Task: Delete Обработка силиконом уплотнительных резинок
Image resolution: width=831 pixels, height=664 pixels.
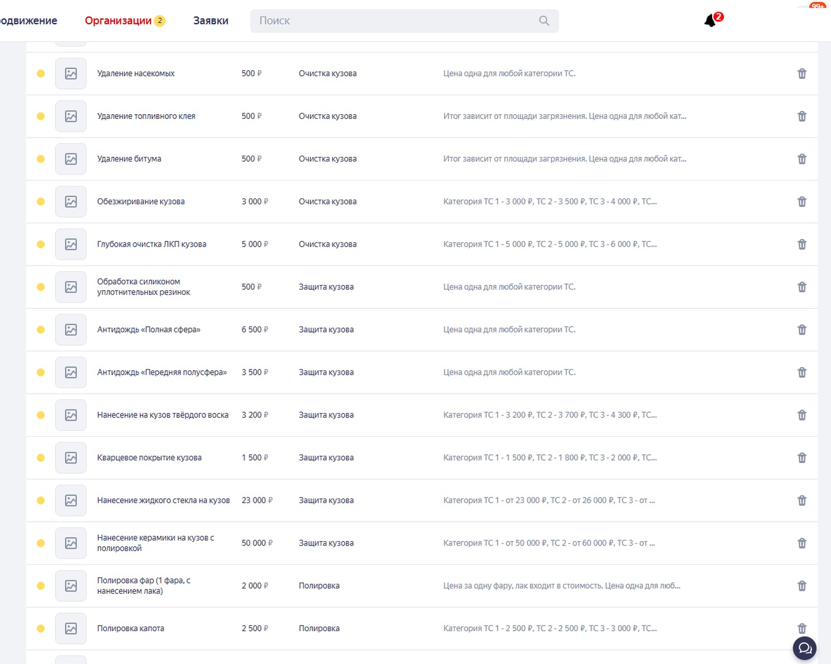Action: coord(802,287)
